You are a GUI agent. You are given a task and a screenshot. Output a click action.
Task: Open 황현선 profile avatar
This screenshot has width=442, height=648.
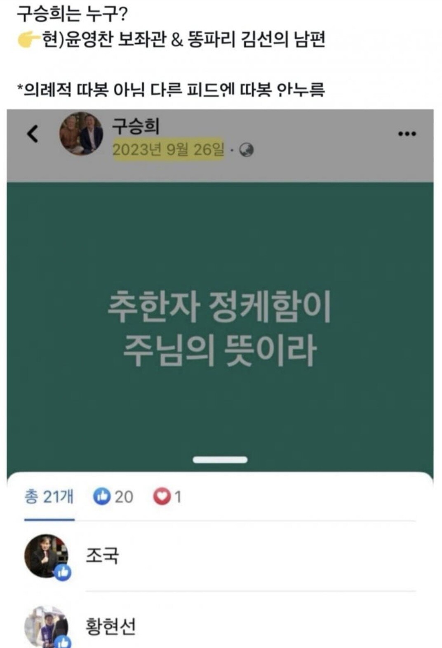tap(46, 626)
